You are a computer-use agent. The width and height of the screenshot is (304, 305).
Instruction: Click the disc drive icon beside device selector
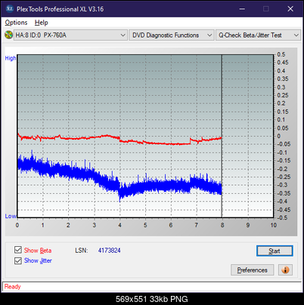[x=9, y=35]
